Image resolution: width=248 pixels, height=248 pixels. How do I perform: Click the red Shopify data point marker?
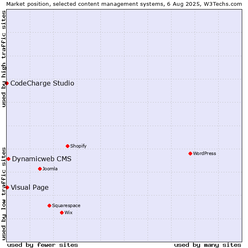67,146
